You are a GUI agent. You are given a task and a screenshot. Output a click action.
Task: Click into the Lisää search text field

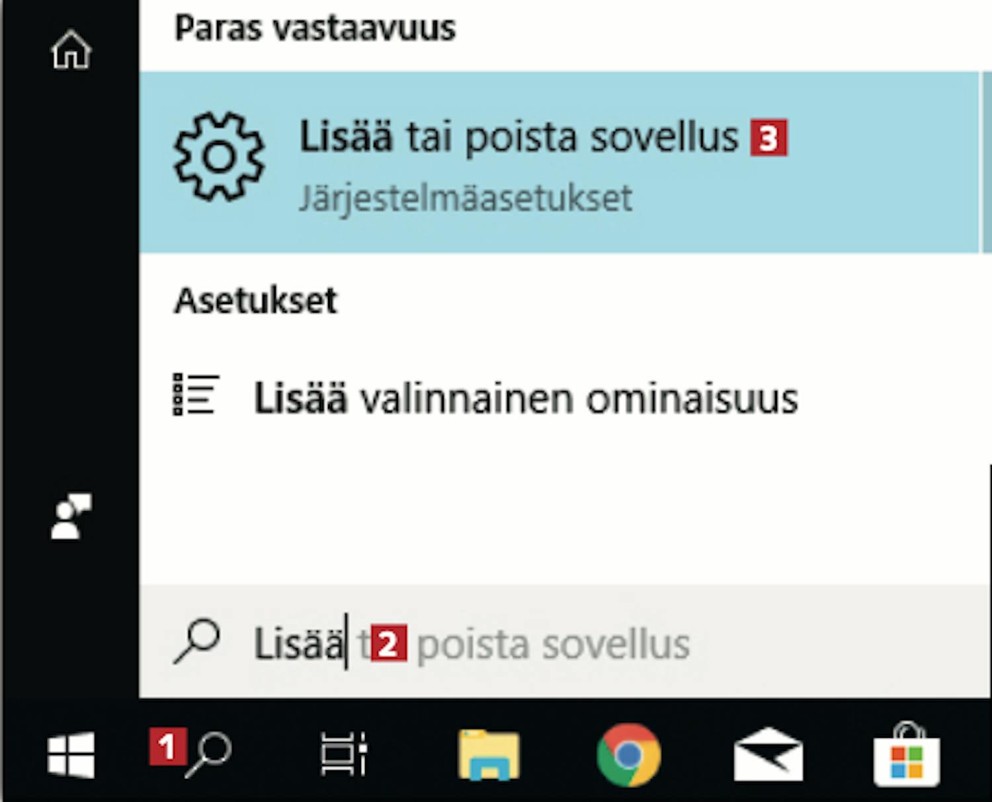[x=565, y=642]
